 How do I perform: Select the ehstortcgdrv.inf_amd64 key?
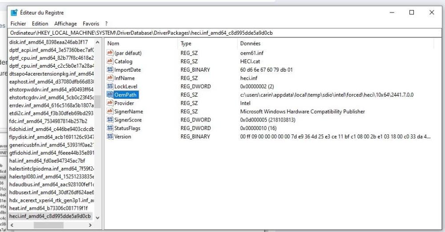click(51, 98)
